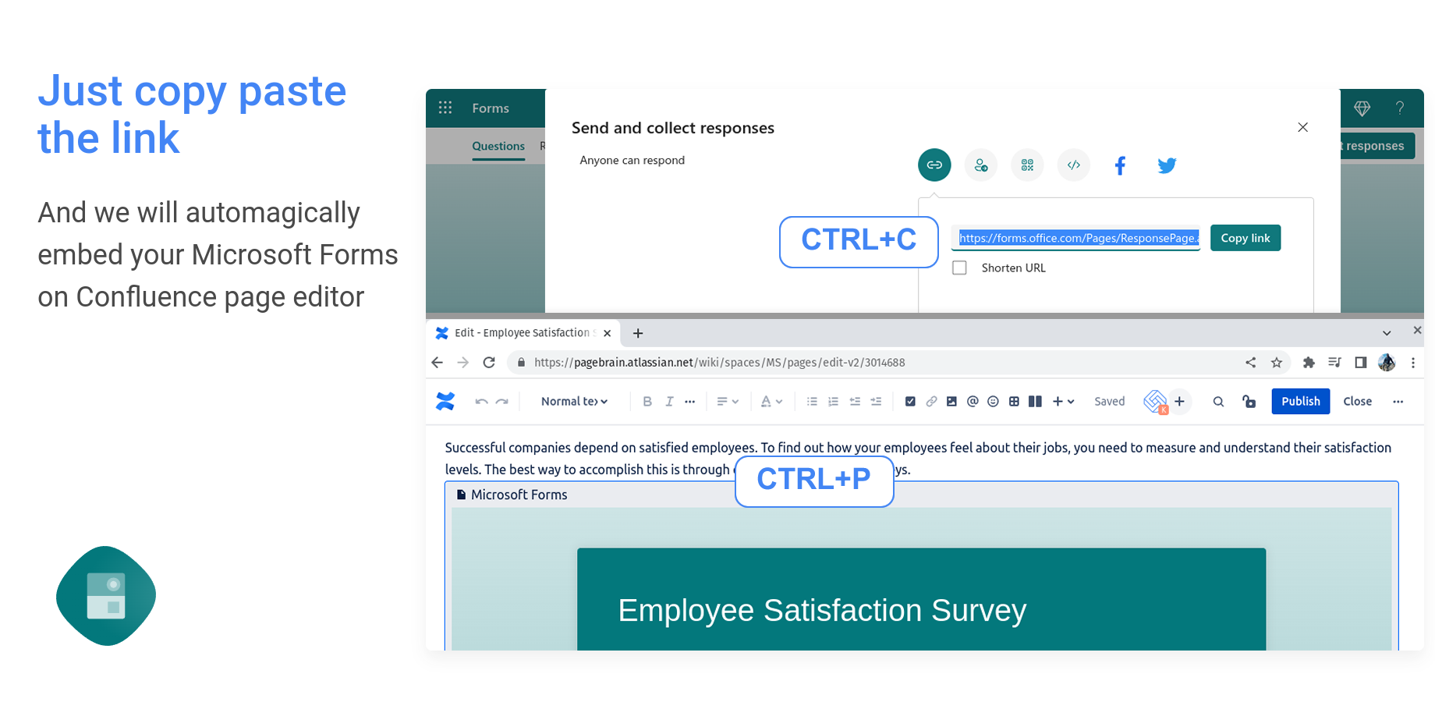Screen dimensions: 1435x702
Task: Open the text color dropdown
Action: tap(772, 402)
